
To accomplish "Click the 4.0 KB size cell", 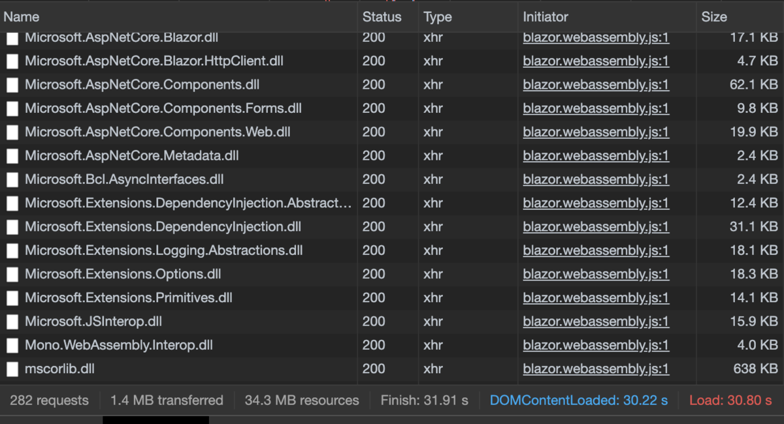I will coord(757,345).
